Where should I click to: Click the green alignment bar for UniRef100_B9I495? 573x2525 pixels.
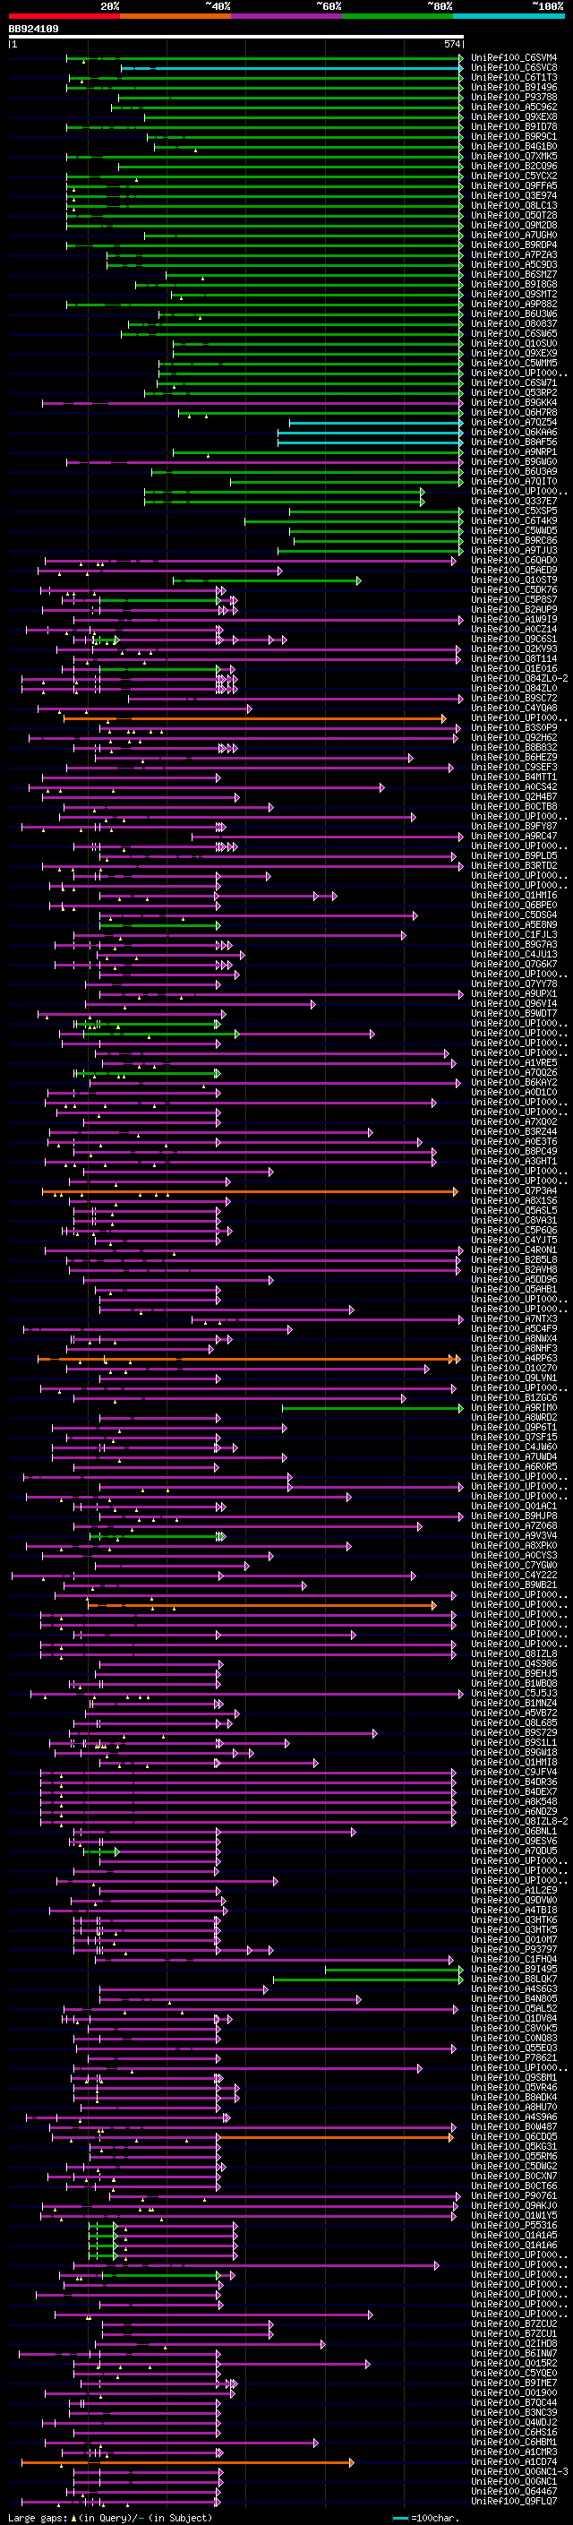click(x=394, y=1971)
